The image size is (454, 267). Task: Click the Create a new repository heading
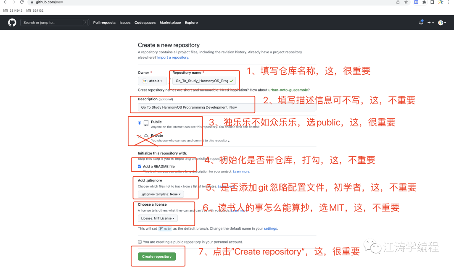[x=169, y=45]
